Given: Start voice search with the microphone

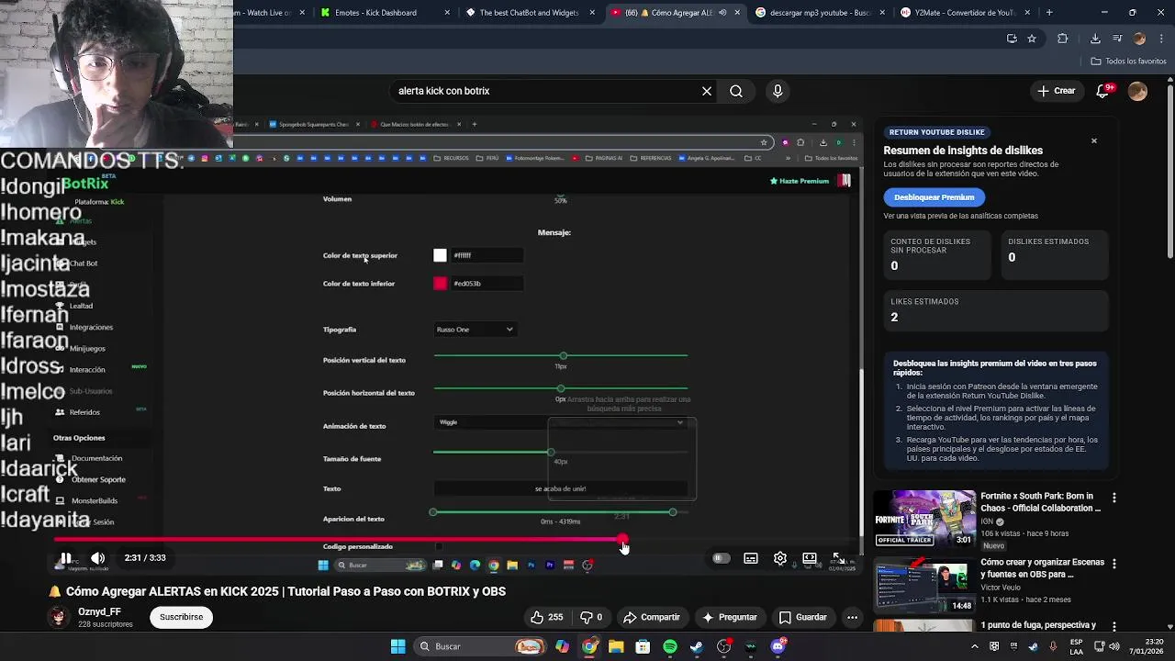Looking at the screenshot, I should [x=778, y=91].
